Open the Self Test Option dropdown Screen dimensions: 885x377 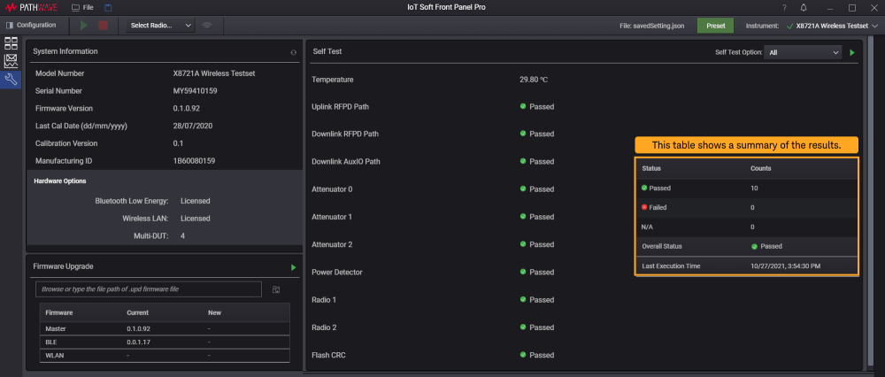[803, 52]
